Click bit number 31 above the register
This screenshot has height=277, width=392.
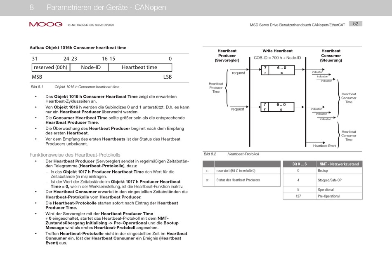[35, 59]
